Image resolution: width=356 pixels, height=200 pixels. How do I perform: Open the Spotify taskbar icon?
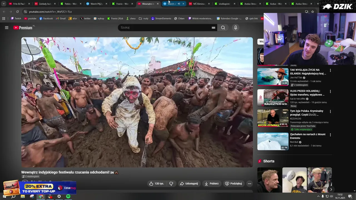[x=68, y=196]
